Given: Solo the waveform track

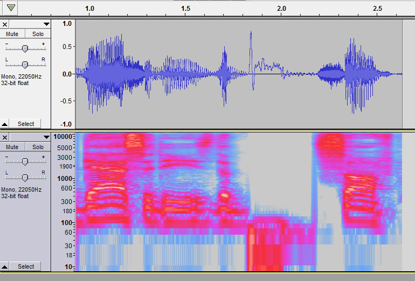Looking at the screenshot, I should point(38,34).
